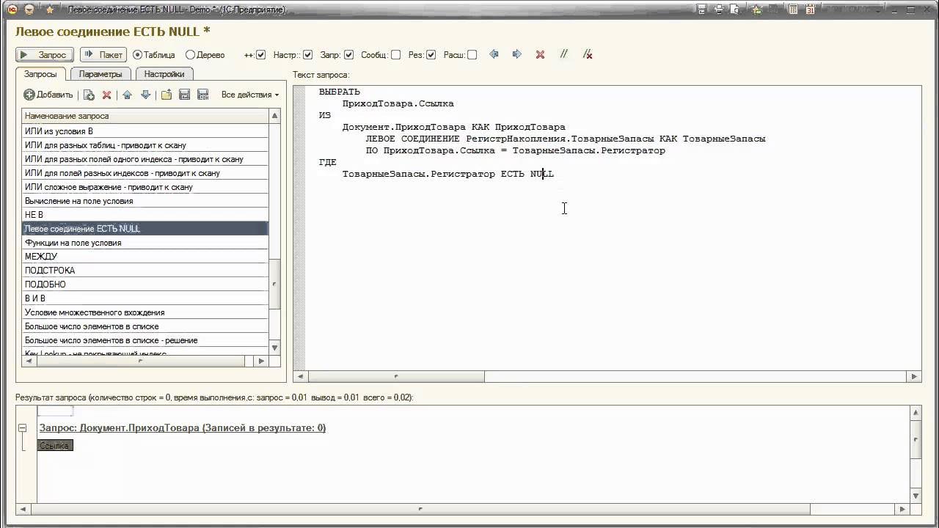Click the favorites star icon in the title bar

click(50, 10)
